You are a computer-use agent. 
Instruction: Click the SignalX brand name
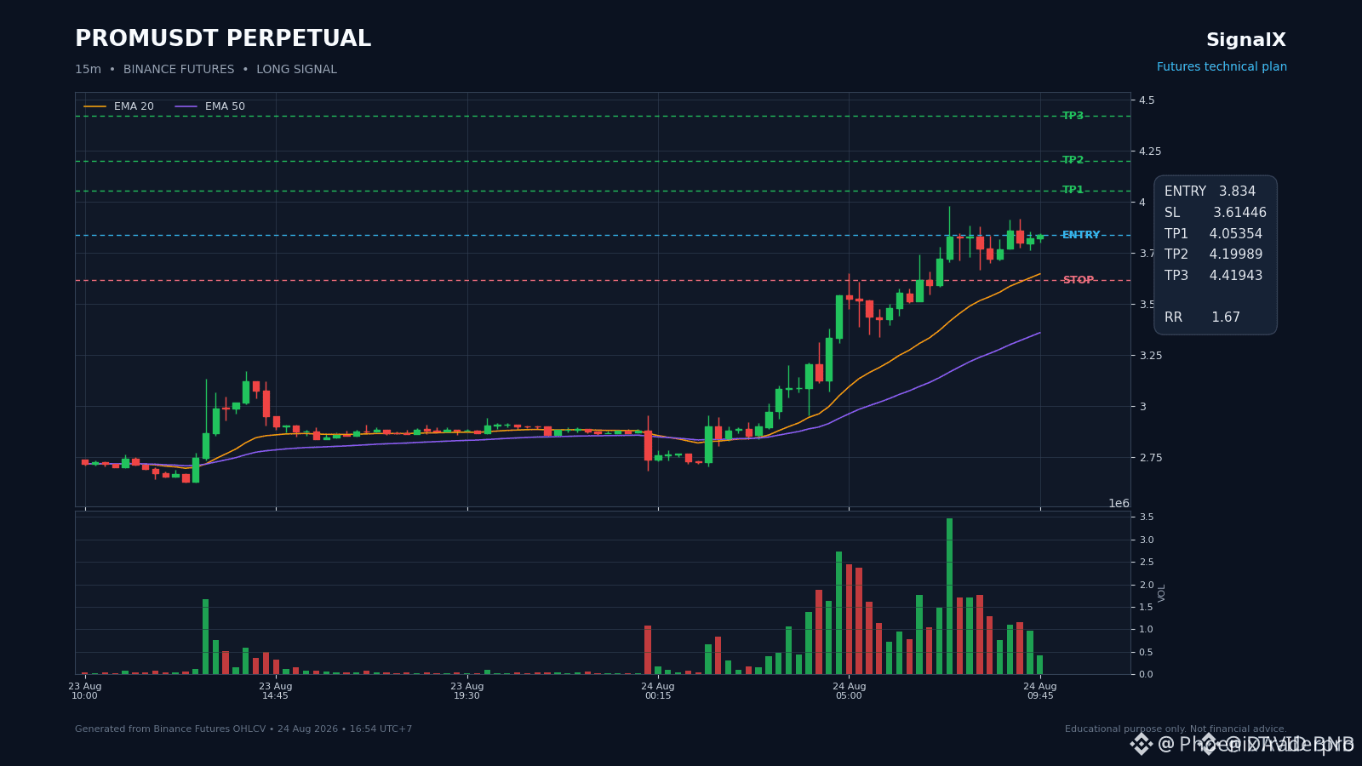(x=1245, y=40)
